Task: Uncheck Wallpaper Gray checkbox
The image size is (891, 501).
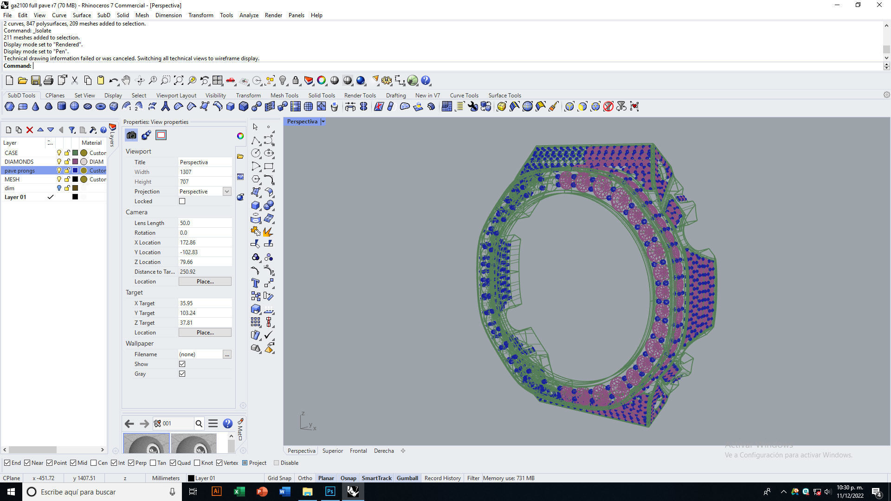Action: (x=182, y=374)
